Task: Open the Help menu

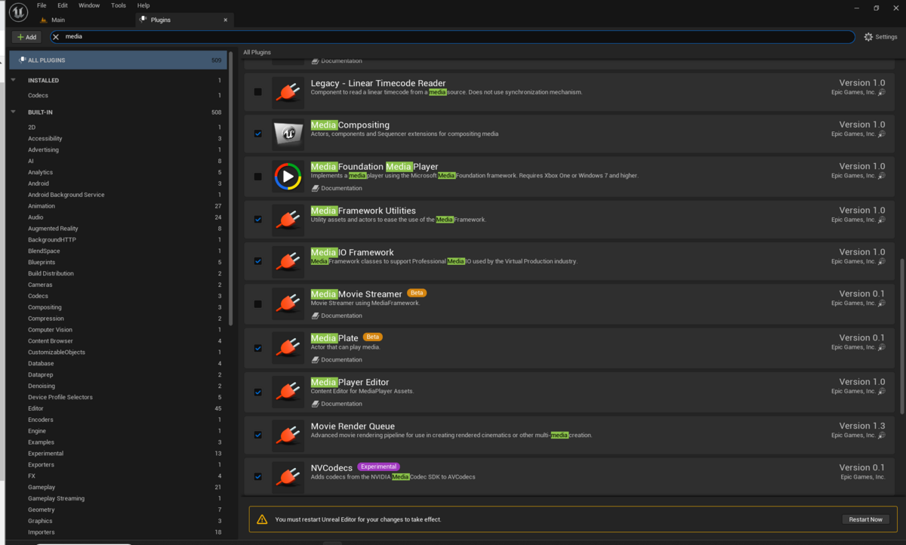Action: pyautogui.click(x=143, y=5)
